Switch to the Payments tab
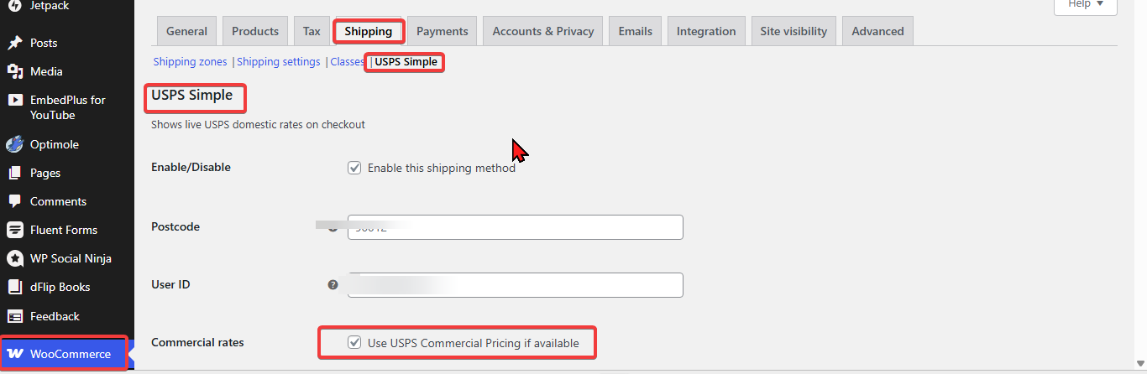1147x374 pixels. tap(443, 31)
